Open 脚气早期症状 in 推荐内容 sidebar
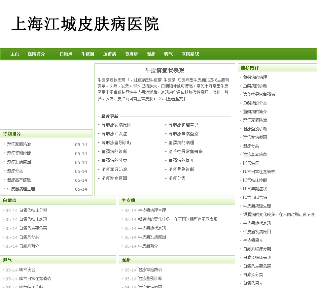The width and height of the screenshot is (317, 288). click(255, 189)
